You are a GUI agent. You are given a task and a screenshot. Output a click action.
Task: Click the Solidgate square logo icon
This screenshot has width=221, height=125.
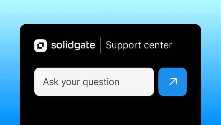pyautogui.click(x=41, y=46)
